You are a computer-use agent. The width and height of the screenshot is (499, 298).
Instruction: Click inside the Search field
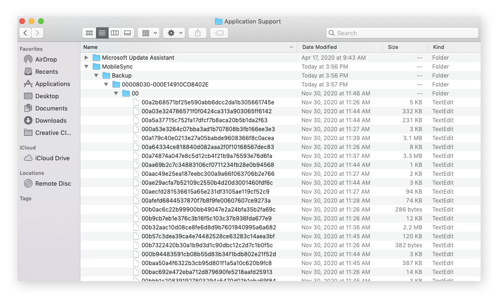[402, 33]
